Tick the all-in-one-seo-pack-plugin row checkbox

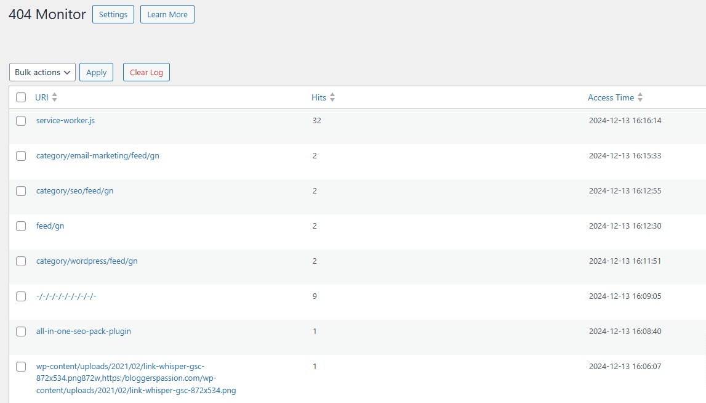tap(21, 332)
